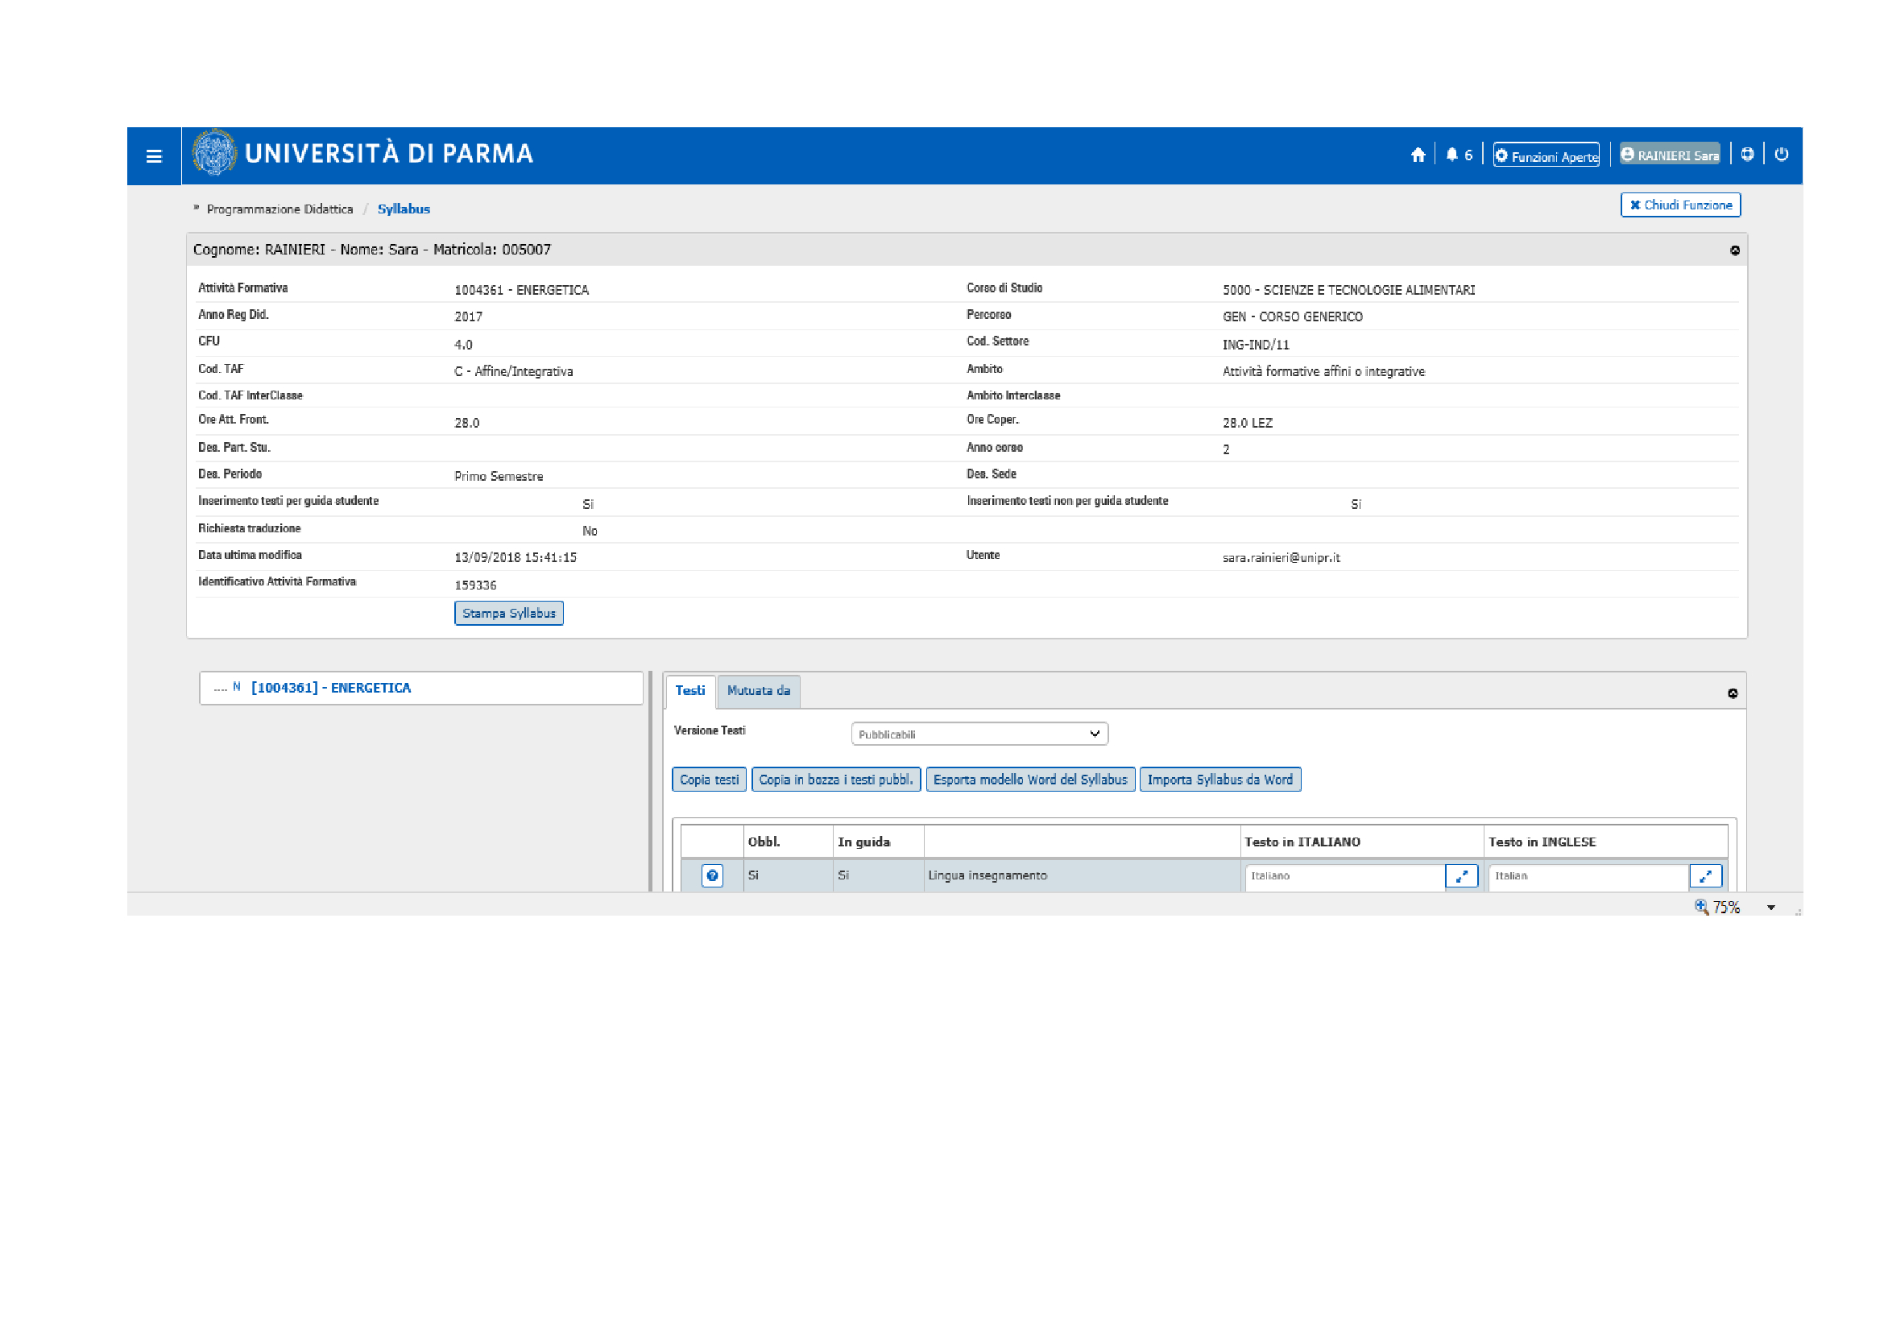The height and width of the screenshot is (1332, 1884).
Task: Select [1004361] - ENERGETICA tree node
Action: [x=331, y=688]
